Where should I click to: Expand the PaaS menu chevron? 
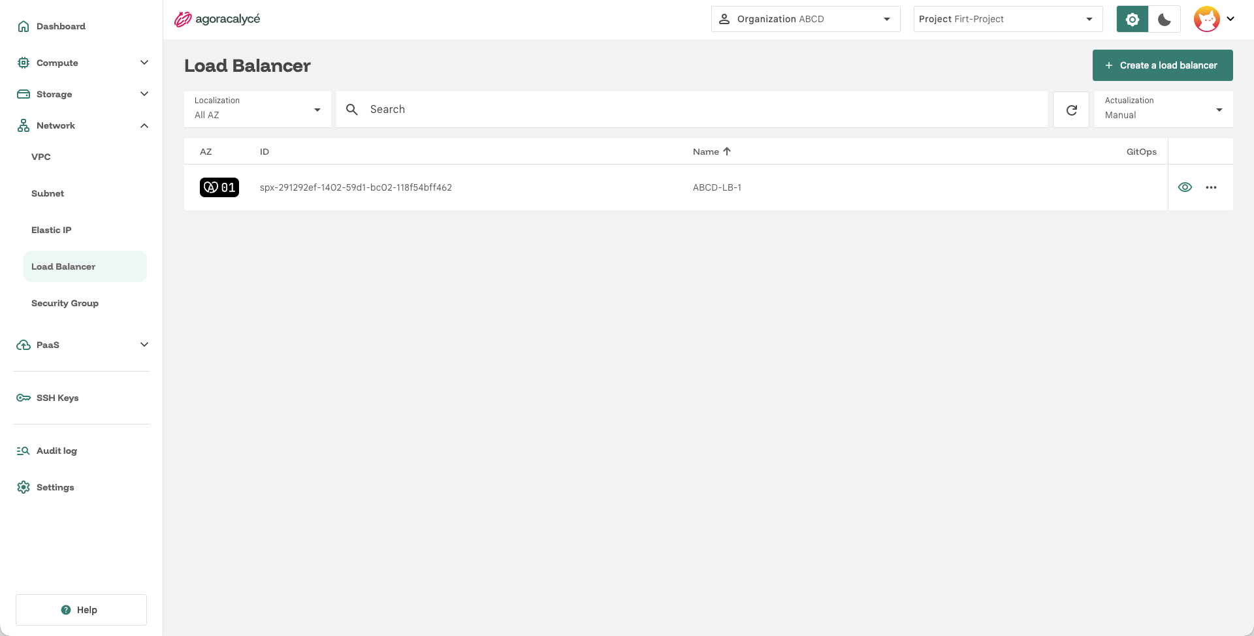(x=144, y=345)
